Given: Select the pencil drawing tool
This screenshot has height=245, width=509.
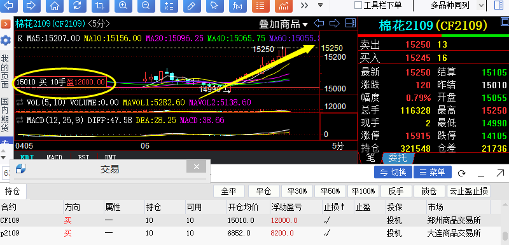Looking at the screenshot, I should [x=192, y=6].
